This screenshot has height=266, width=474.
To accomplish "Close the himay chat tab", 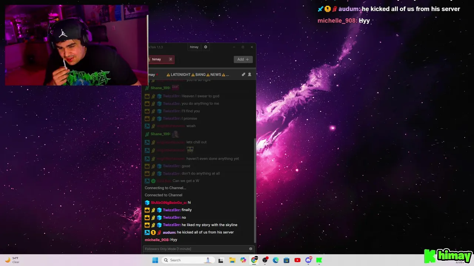I will (x=170, y=59).
